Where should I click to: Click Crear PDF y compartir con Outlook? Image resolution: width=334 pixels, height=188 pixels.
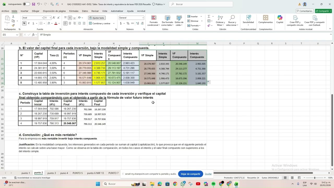(x=314, y=21)
